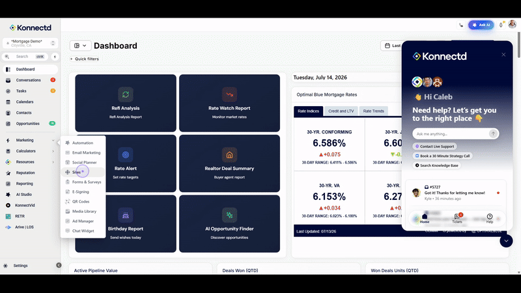The width and height of the screenshot is (521, 293).
Task: Open the date range picker
Action: coord(391,46)
